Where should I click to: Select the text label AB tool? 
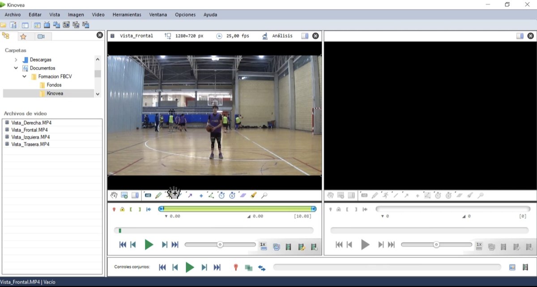[148, 195]
